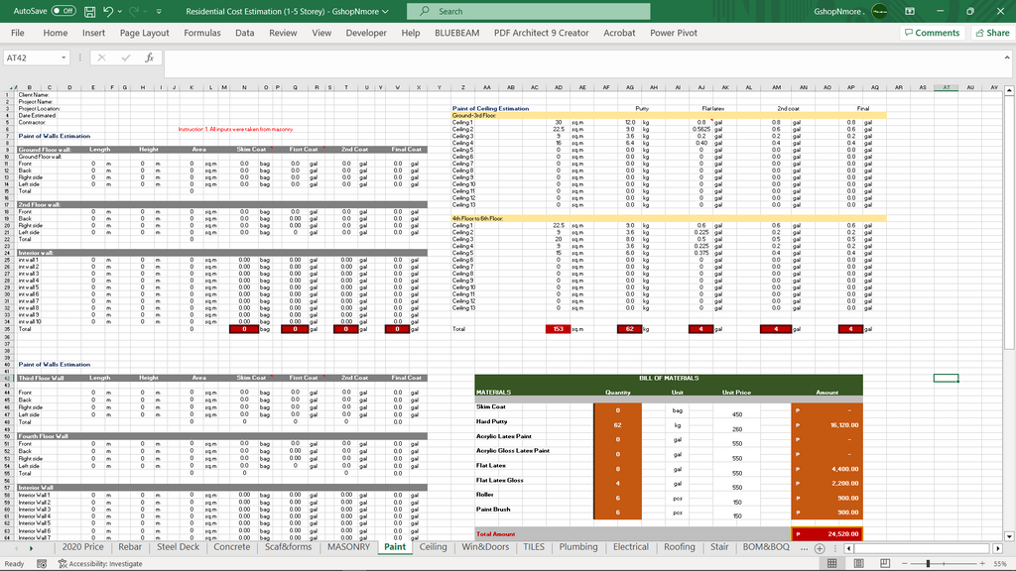Open the File menu
1016x571 pixels.
point(18,33)
